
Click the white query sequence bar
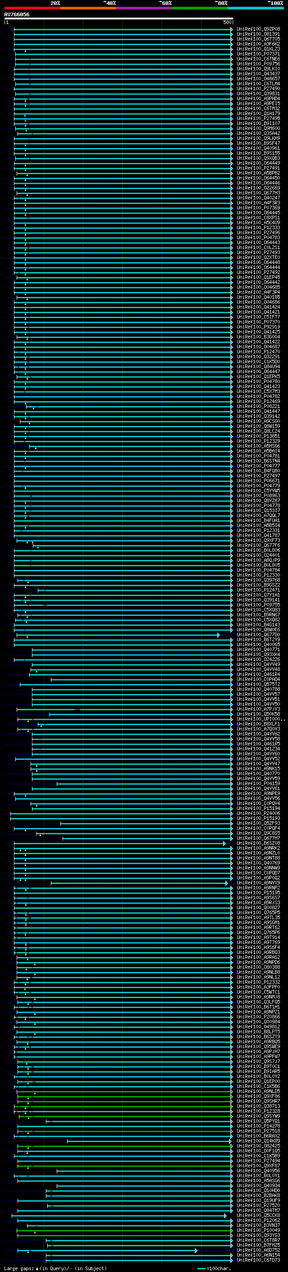[119, 19]
